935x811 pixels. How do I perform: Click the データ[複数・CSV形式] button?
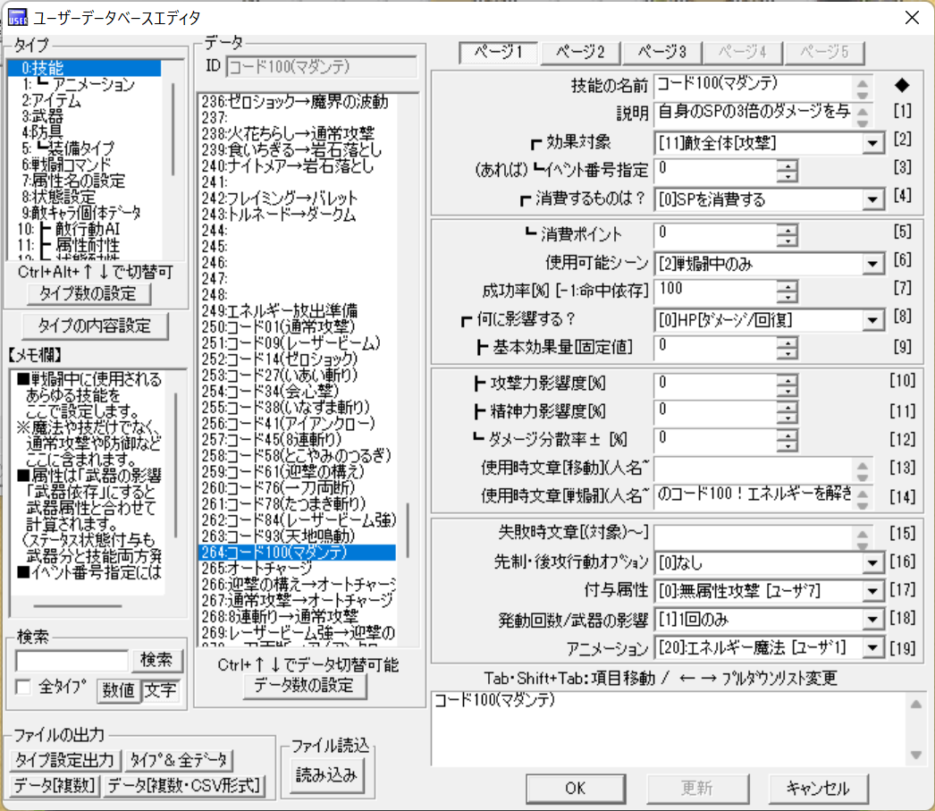184,785
